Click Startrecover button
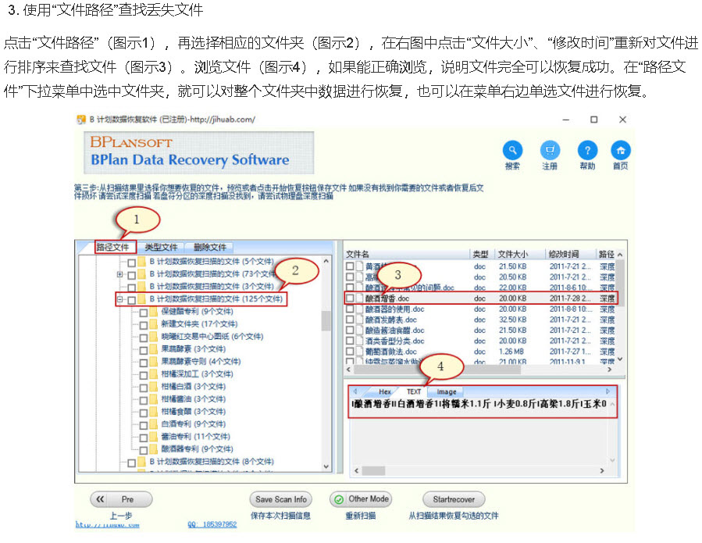This screenshot has height=543, width=702. pyautogui.click(x=454, y=499)
